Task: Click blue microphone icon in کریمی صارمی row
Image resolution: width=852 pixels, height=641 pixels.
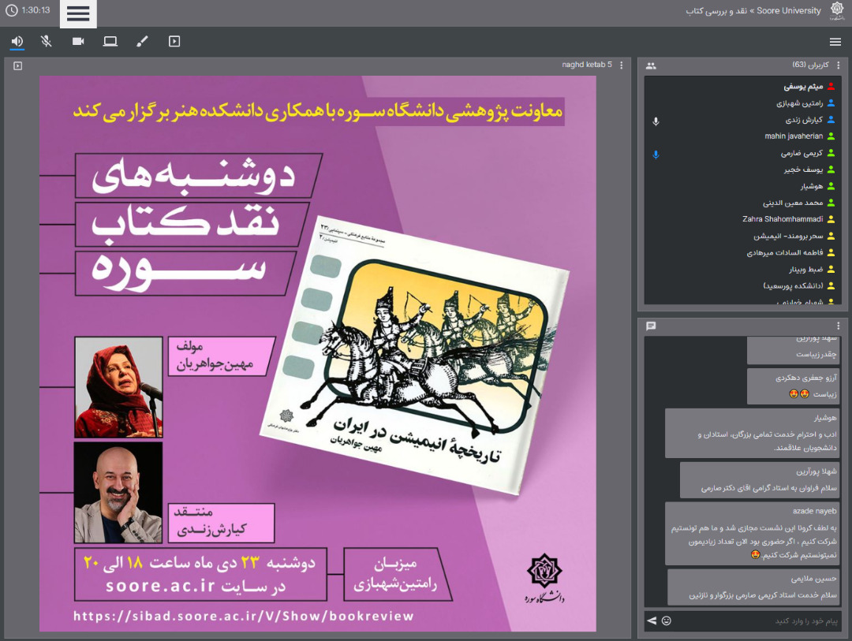Action: pos(656,155)
